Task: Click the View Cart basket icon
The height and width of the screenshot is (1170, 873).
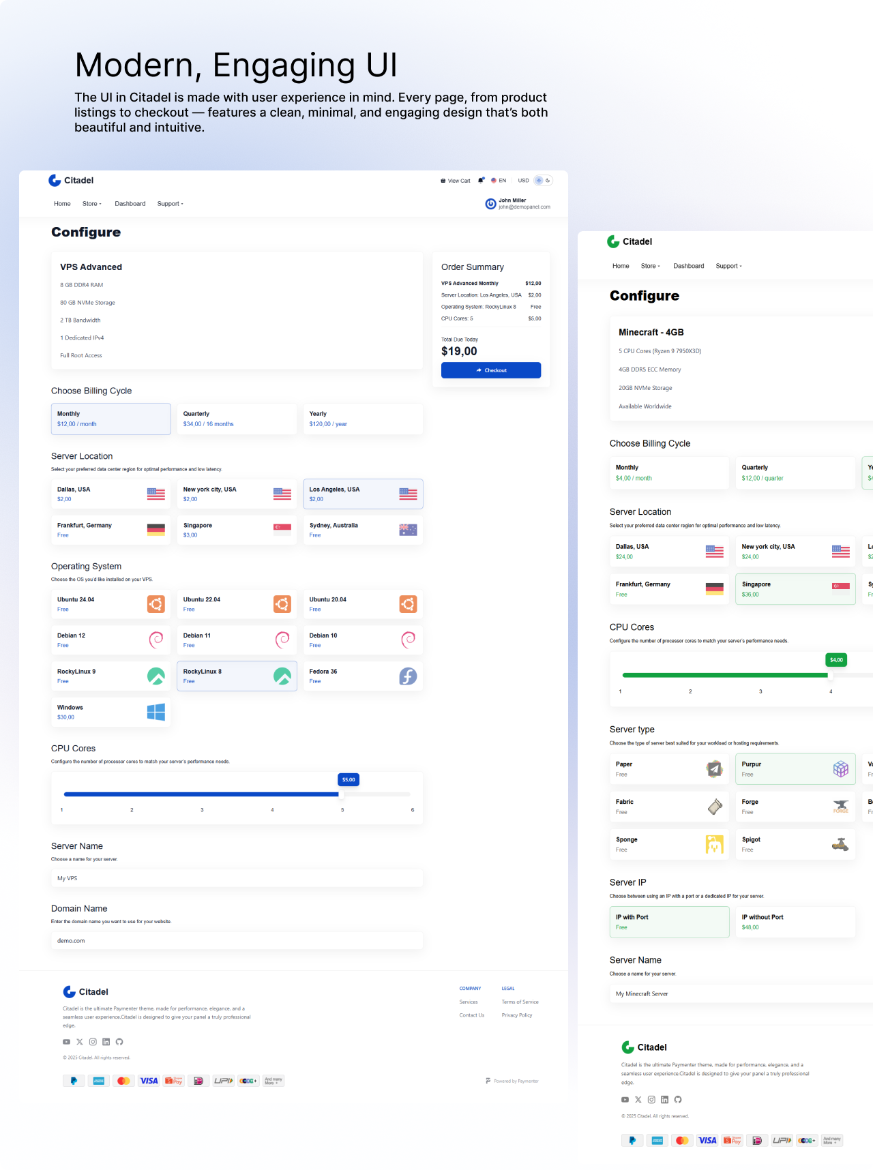Action: [443, 181]
